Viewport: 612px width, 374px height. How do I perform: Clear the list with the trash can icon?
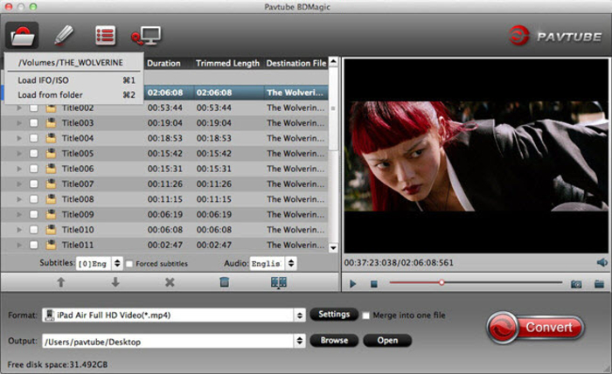[x=224, y=282]
